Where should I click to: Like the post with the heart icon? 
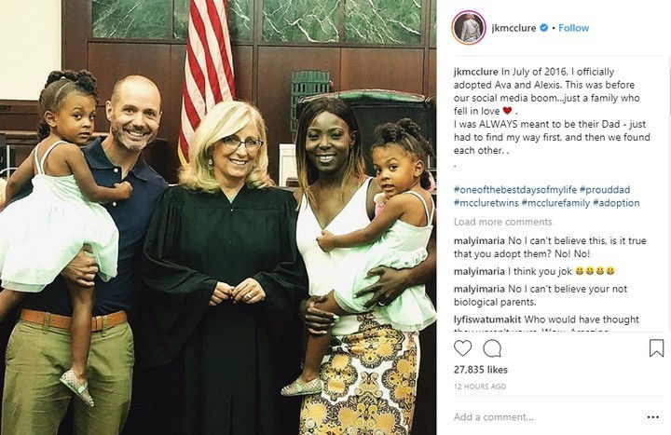462,348
